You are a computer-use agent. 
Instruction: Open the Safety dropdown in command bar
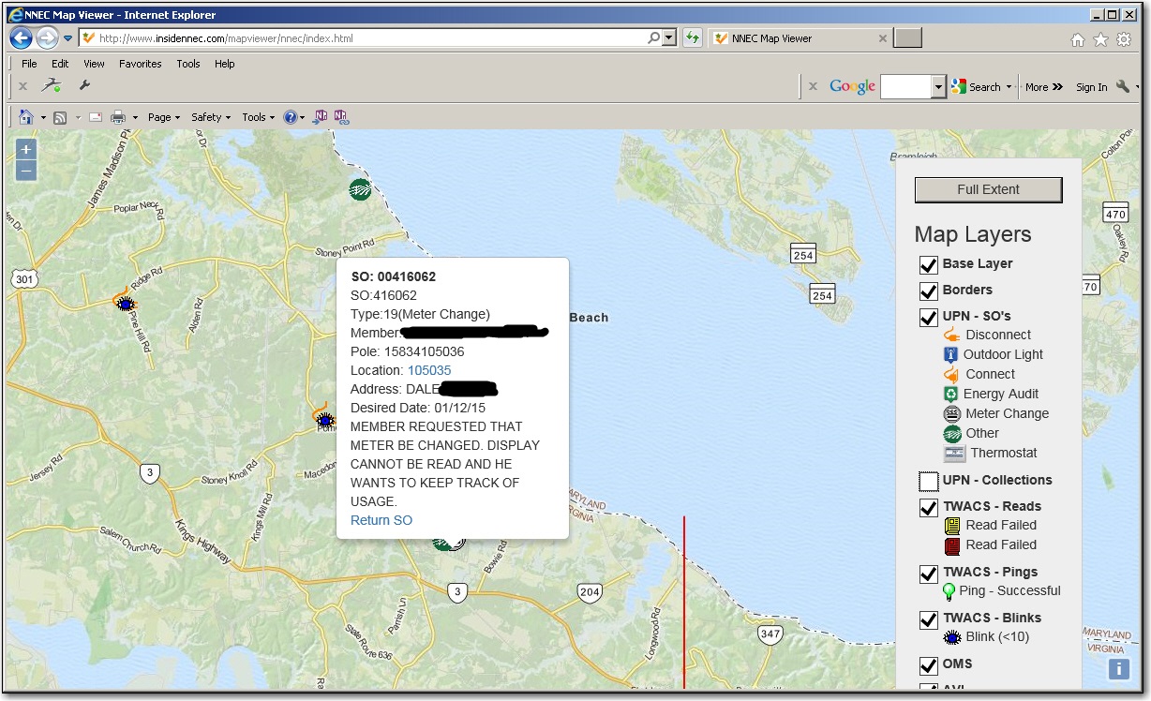[x=210, y=117]
